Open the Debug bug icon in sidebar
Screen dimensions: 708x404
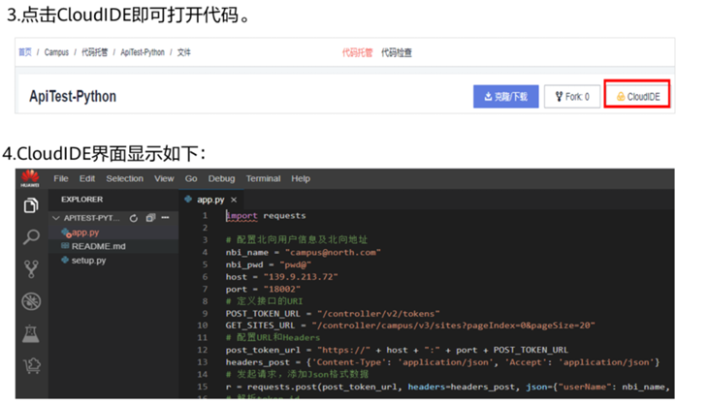(31, 301)
